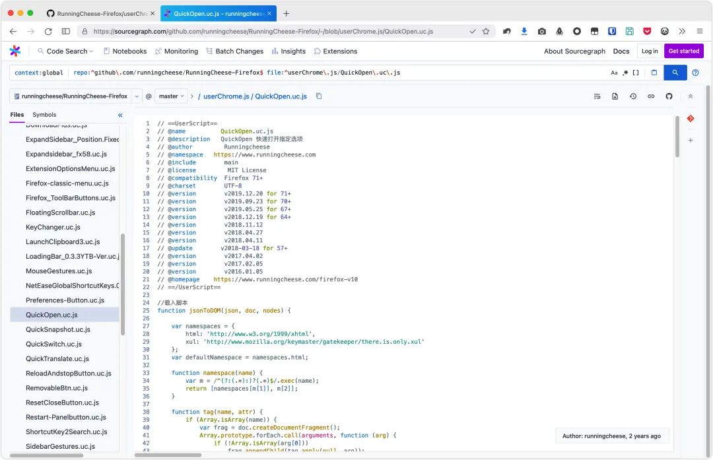This screenshot has width=713, height=460.
Task: Take a screenshot using the camera icon
Action: click(x=541, y=32)
